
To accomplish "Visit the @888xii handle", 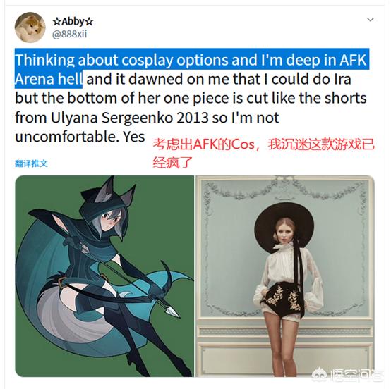I will [x=69, y=34].
